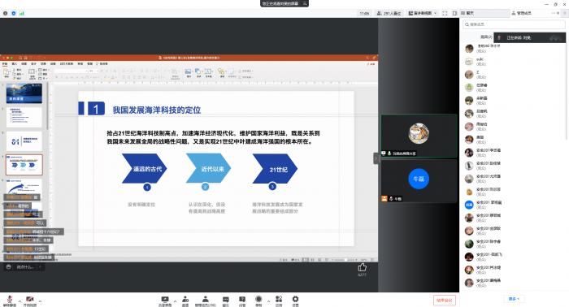Open PowerPoint Insert ribbon tab
569x307 pixels.
[x=14, y=64]
